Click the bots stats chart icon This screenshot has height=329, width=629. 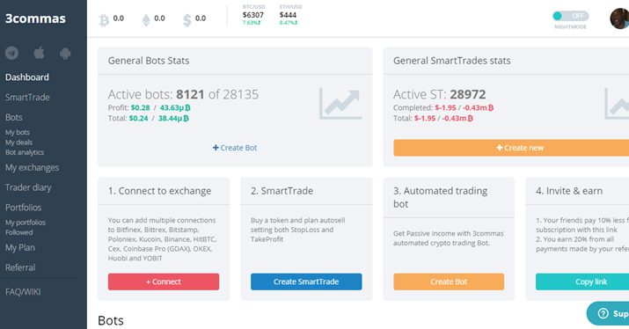click(x=340, y=104)
